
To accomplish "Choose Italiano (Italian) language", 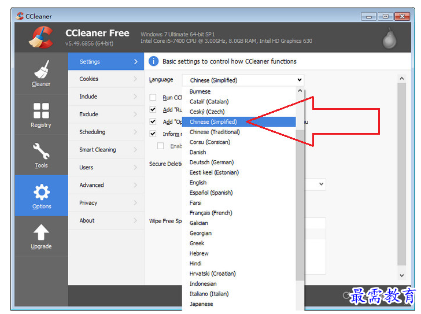I will 239,294.
